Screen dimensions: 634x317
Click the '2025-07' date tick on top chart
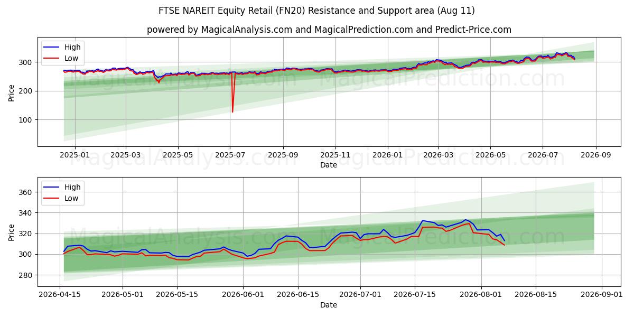tap(230, 155)
